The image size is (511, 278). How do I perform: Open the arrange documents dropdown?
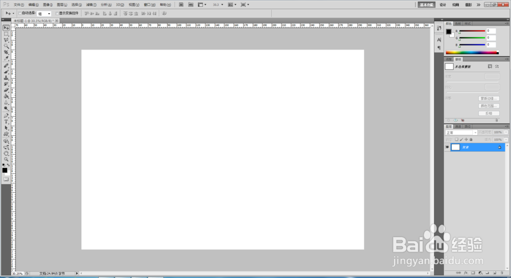233,5
